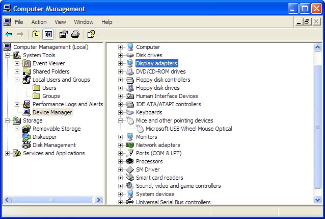
Task: Collapse Local Users and Groups node
Action: click(x=17, y=80)
